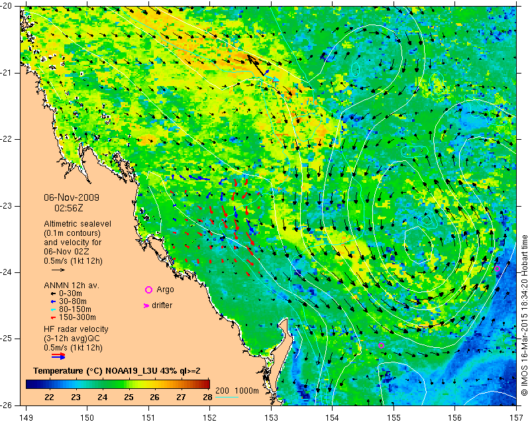Click the red 150-300m ANMN arrow symbol
530x424 pixels.
pos(53,318)
